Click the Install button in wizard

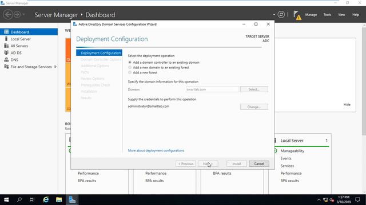point(236,164)
